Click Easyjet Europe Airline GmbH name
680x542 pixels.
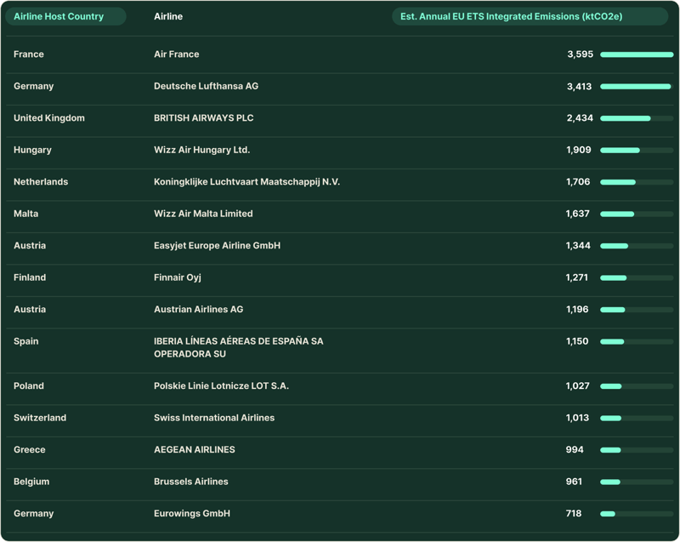pyautogui.click(x=218, y=246)
